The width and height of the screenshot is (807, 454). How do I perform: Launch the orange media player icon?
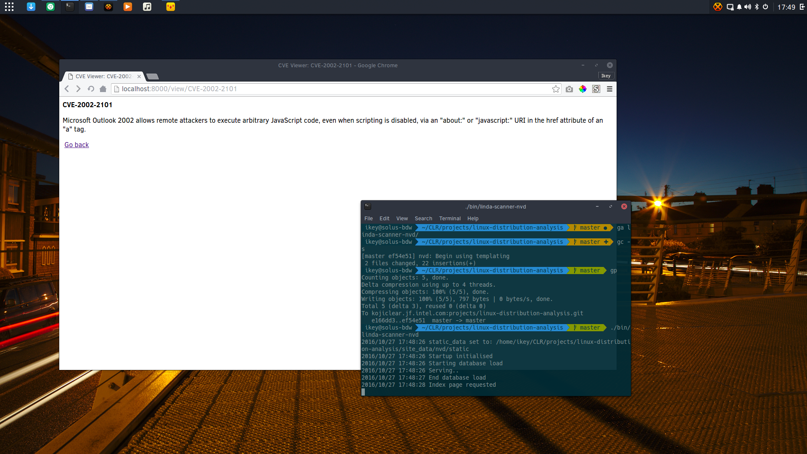128,7
